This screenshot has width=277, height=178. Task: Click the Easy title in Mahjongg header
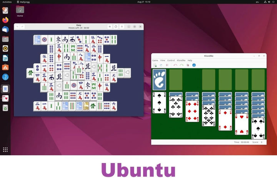pos(79,25)
